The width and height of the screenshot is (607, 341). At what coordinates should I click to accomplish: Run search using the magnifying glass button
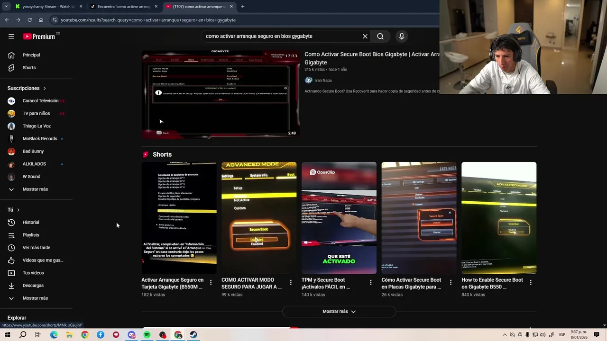pyautogui.click(x=380, y=36)
